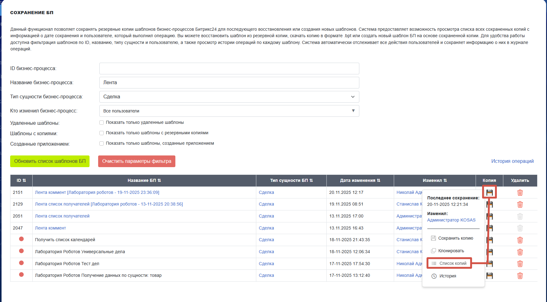Click save-copy icon in row 2051
547x302 pixels.
tap(490, 216)
